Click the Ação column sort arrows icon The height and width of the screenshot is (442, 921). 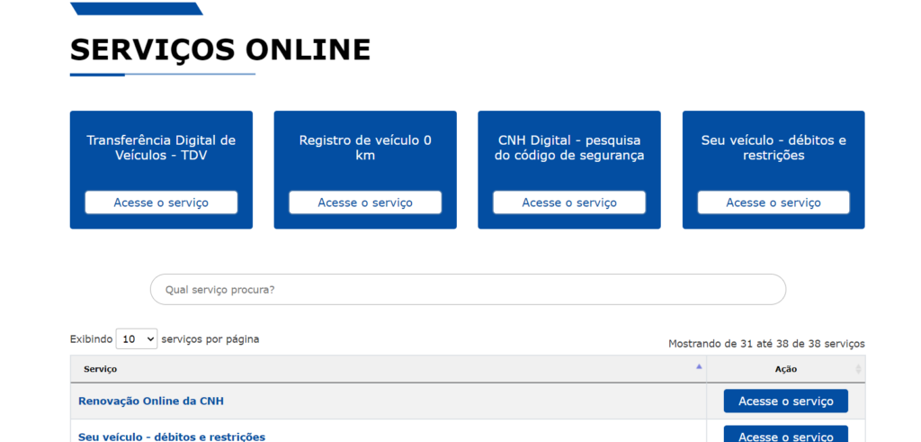(x=857, y=369)
